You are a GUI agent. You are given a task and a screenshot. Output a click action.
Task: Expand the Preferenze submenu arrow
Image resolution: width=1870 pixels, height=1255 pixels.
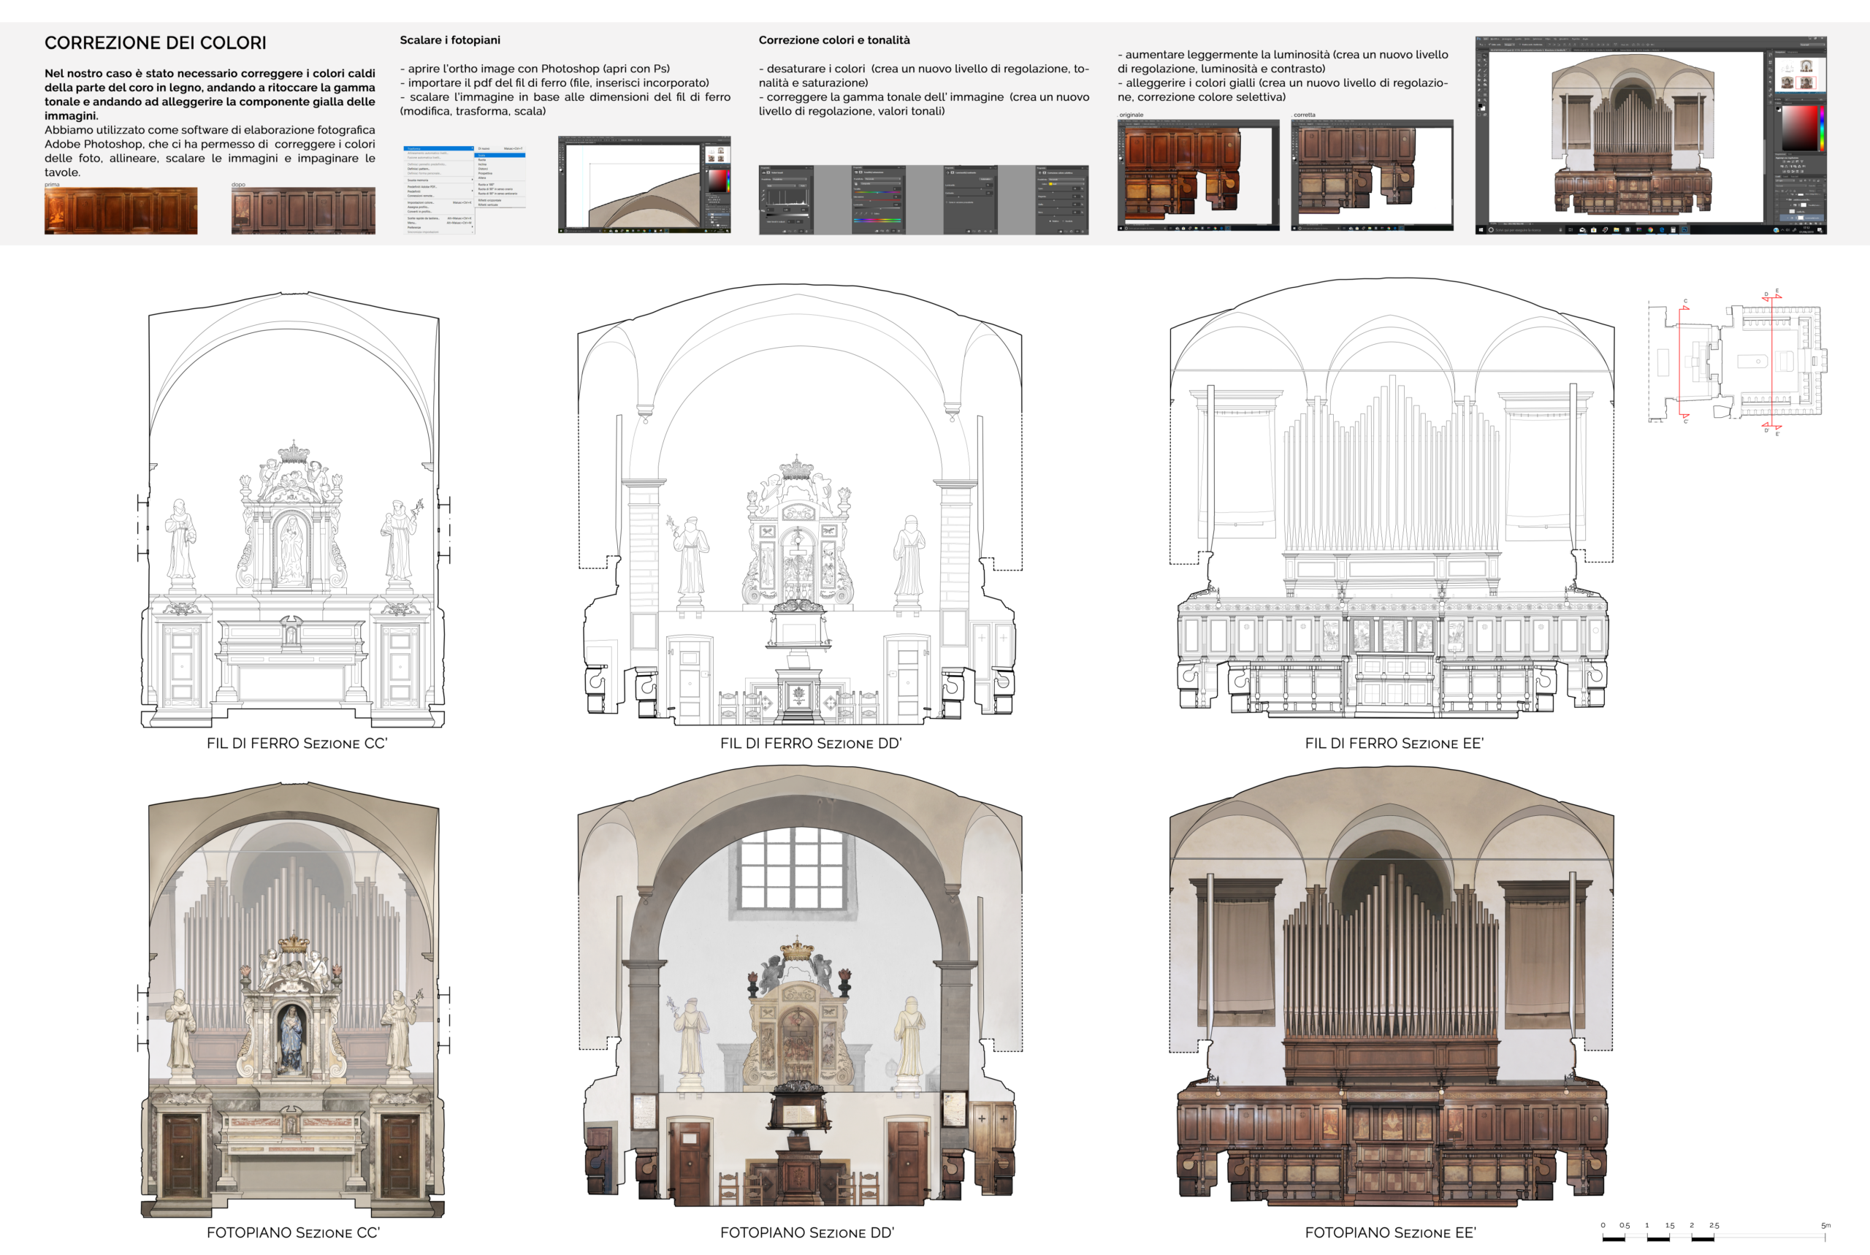pyautogui.click(x=473, y=227)
